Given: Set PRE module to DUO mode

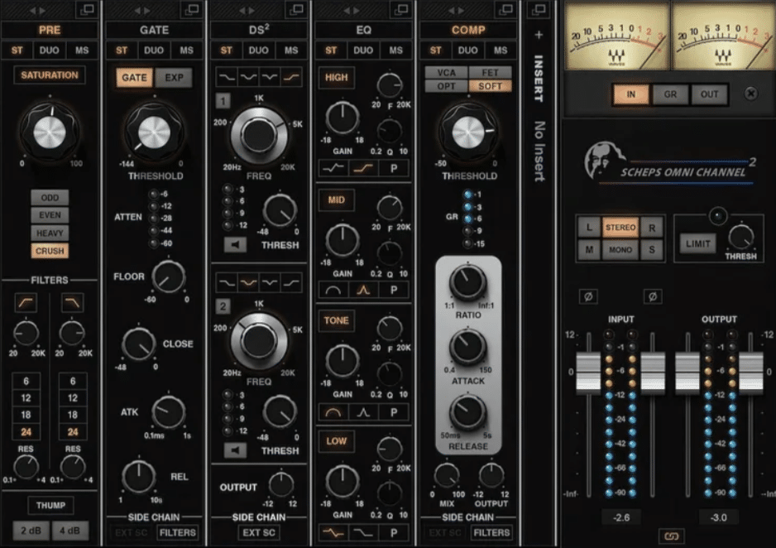Looking at the screenshot, I should click(49, 50).
